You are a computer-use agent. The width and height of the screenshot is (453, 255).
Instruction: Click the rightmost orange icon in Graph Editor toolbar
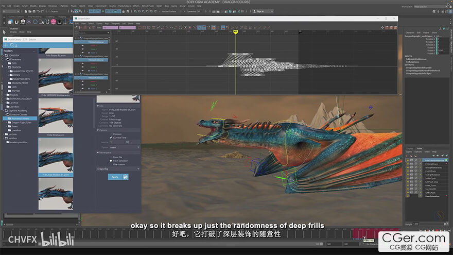tap(395, 27)
